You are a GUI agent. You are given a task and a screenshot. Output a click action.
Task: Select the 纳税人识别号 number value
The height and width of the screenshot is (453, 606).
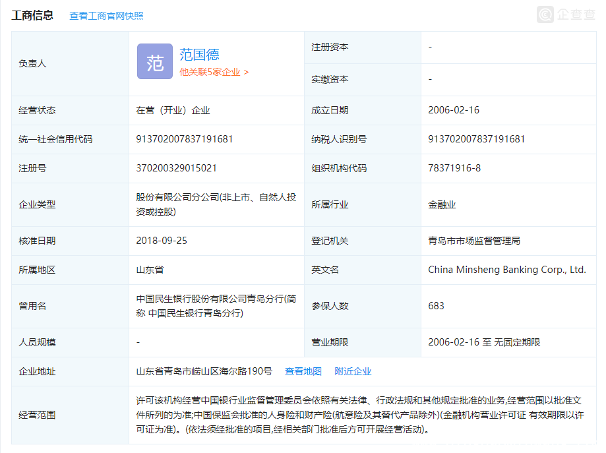click(477, 139)
